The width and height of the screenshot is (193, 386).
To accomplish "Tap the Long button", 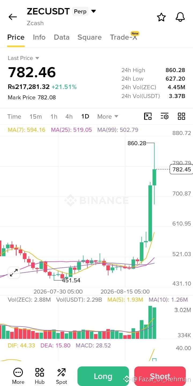I will [x=103, y=376].
